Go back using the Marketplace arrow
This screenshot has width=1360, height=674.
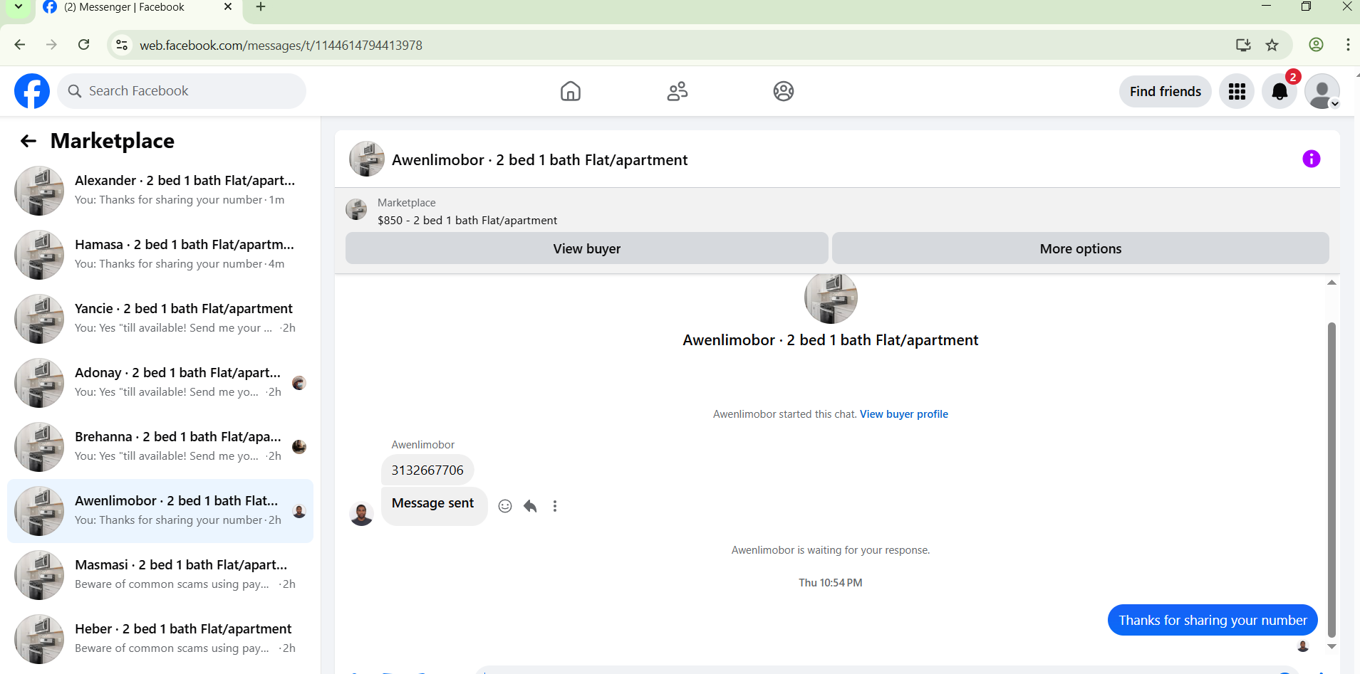pos(28,141)
